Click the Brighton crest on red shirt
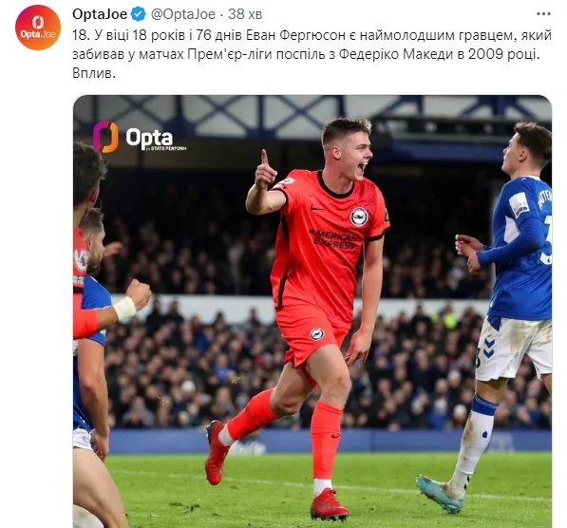The width and height of the screenshot is (567, 528). tap(359, 217)
